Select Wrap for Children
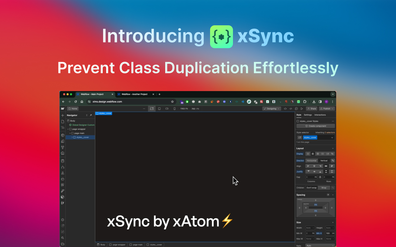The width and height of the screenshot is (396, 247). [x=324, y=188]
